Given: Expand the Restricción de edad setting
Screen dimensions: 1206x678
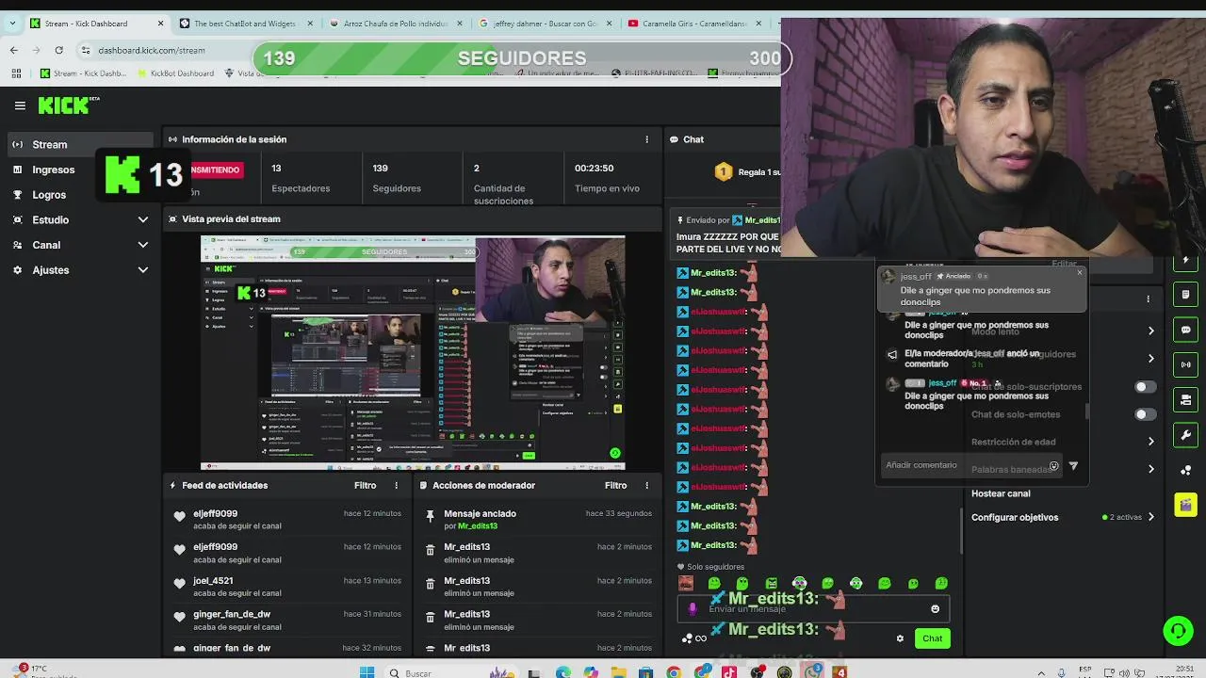Looking at the screenshot, I should point(1150,442).
